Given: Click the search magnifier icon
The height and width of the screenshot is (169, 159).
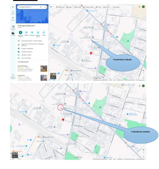Looking at the screenshot, I should [41, 7].
